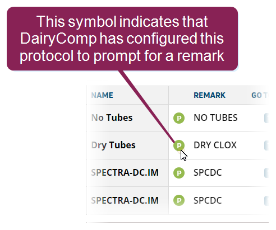Select the Dry Tubes protocol name

(x=113, y=145)
